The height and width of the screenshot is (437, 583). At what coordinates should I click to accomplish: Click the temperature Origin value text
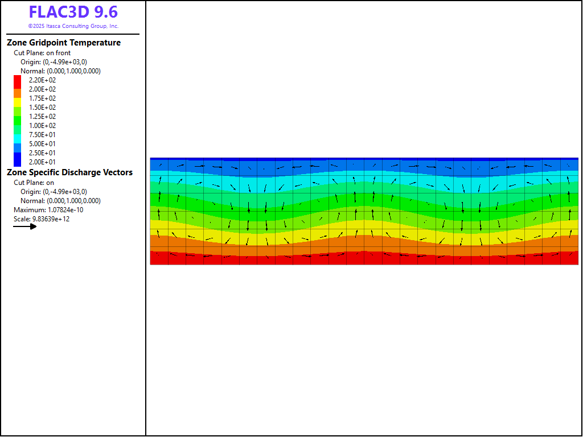(54, 62)
